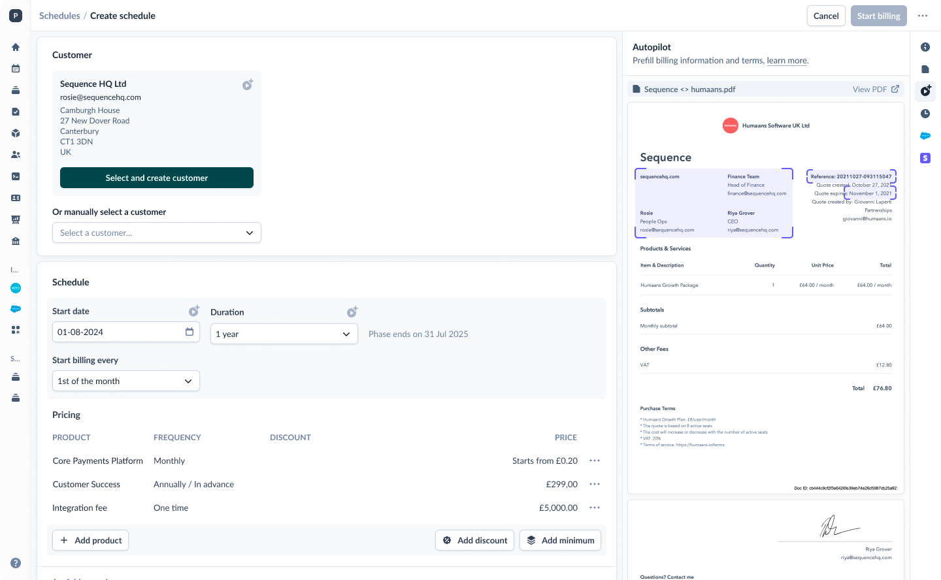Open the Start billing every dropdown
Viewport: 941px width, 580px height.
tap(126, 381)
